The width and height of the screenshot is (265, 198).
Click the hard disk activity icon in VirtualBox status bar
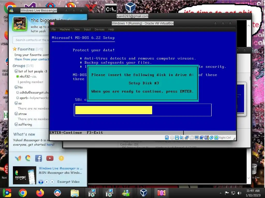point(167,138)
